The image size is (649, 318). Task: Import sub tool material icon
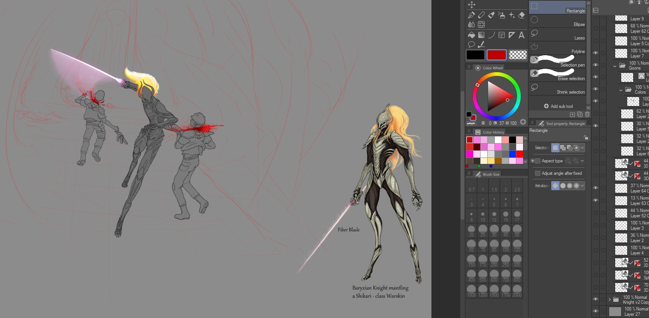tap(572, 114)
